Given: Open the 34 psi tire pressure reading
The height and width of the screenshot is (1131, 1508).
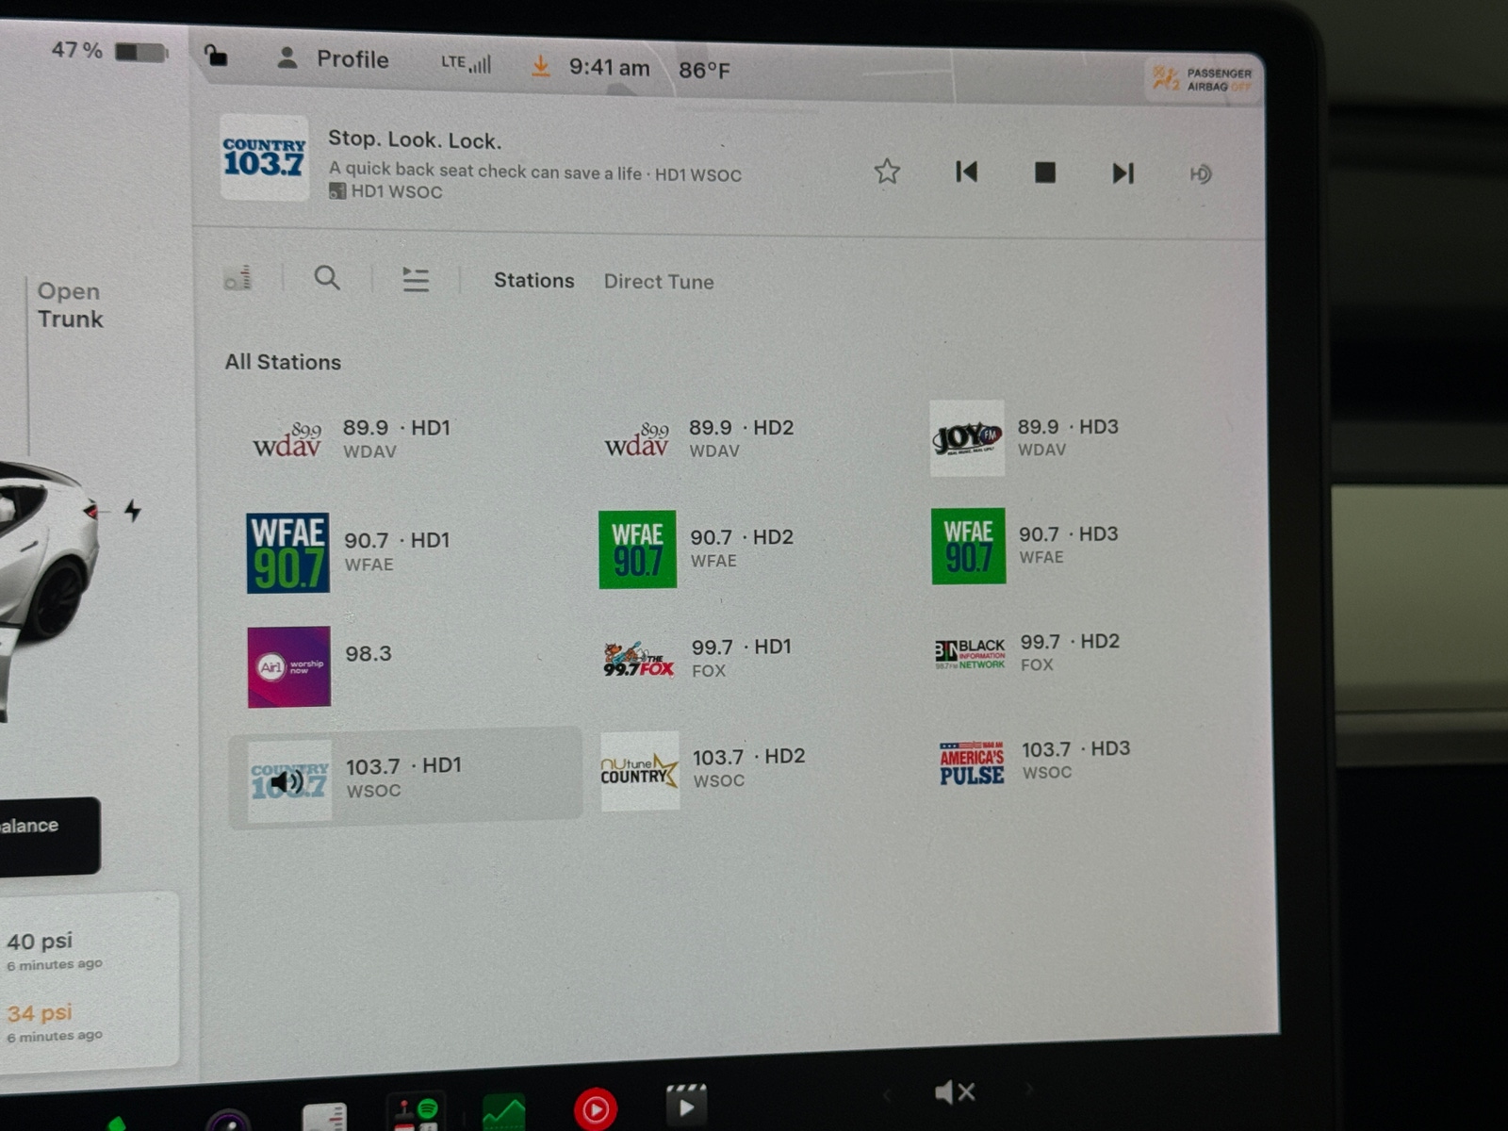Looking at the screenshot, I should click(55, 1022).
